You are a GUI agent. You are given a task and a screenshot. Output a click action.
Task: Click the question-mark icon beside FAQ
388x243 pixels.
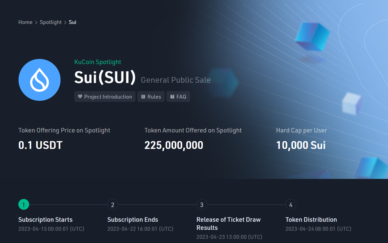tap(172, 97)
